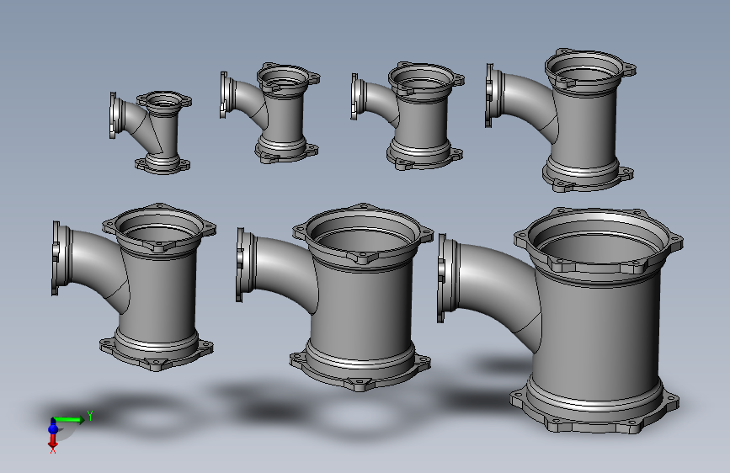Click the red X axis arrow of triad
This screenshot has width=730, height=473.
click(52, 440)
